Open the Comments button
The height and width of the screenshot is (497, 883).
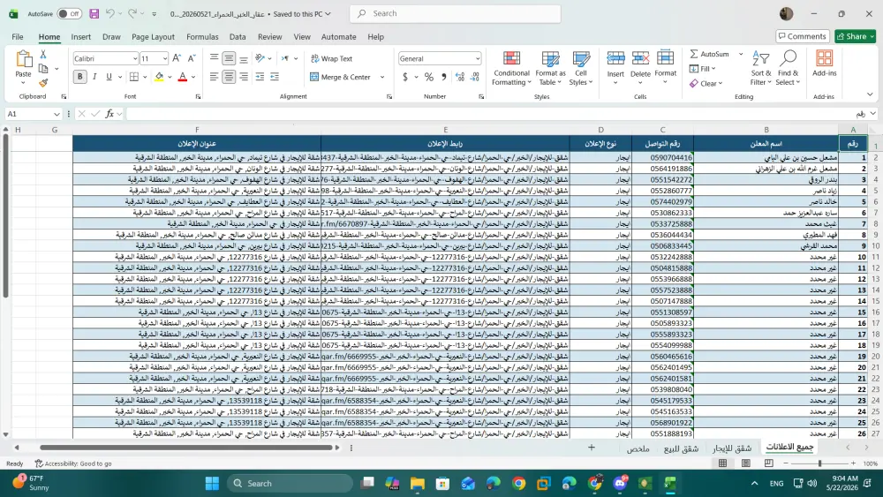coord(803,36)
